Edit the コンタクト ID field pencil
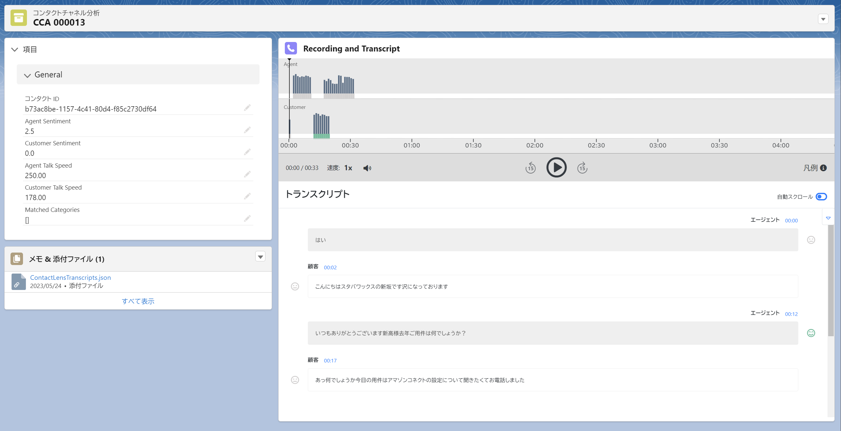 (x=247, y=108)
